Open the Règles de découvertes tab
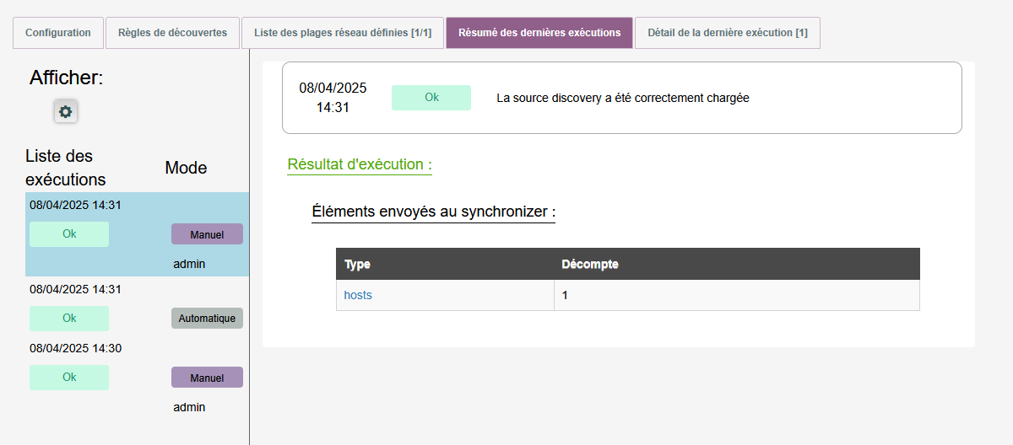Viewport: 1013px width, 445px height. 172,33
